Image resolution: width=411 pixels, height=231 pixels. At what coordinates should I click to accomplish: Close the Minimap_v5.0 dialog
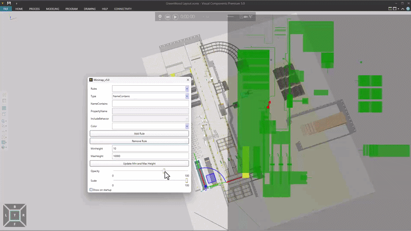coord(188,80)
